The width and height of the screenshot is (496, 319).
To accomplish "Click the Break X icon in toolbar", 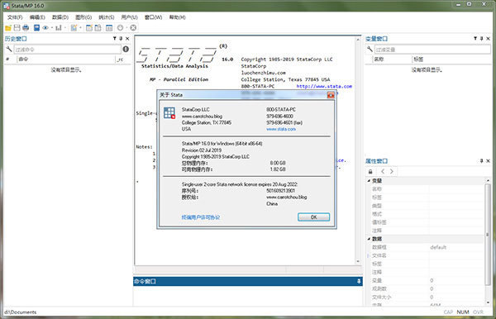I will 133,28.
